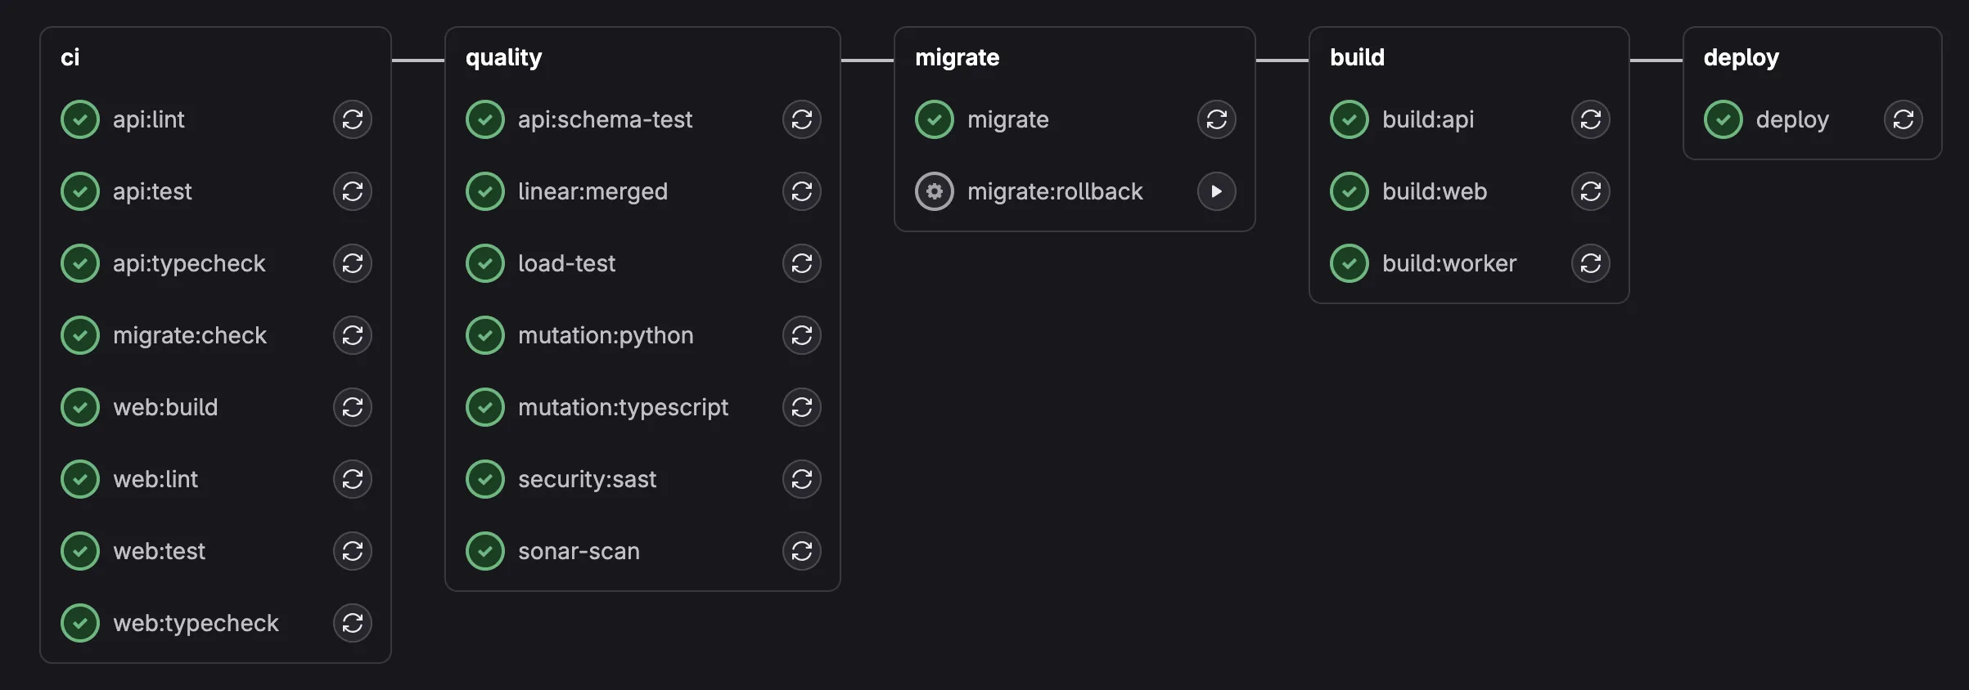
Task: Retry the api:lint job
Action: tap(352, 119)
